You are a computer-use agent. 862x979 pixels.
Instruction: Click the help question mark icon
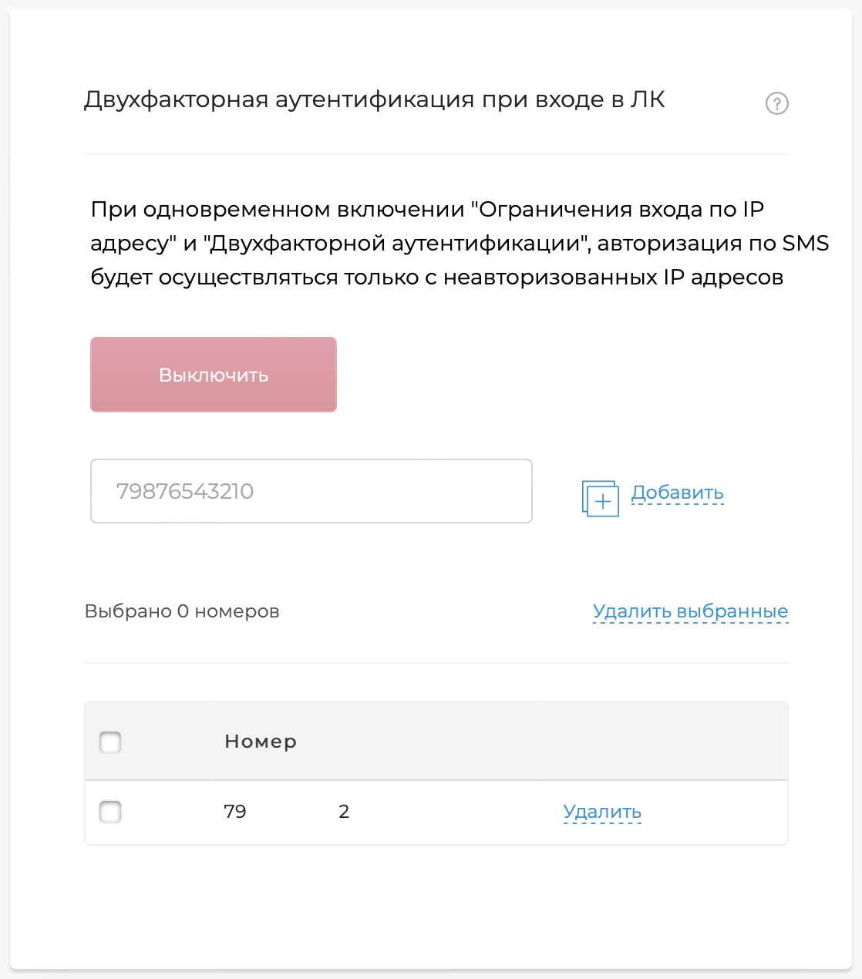click(776, 103)
